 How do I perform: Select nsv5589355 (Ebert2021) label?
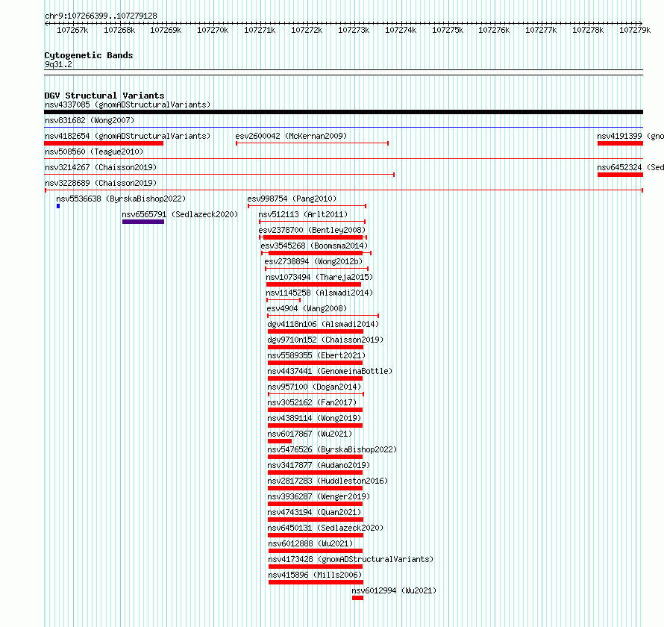point(316,355)
